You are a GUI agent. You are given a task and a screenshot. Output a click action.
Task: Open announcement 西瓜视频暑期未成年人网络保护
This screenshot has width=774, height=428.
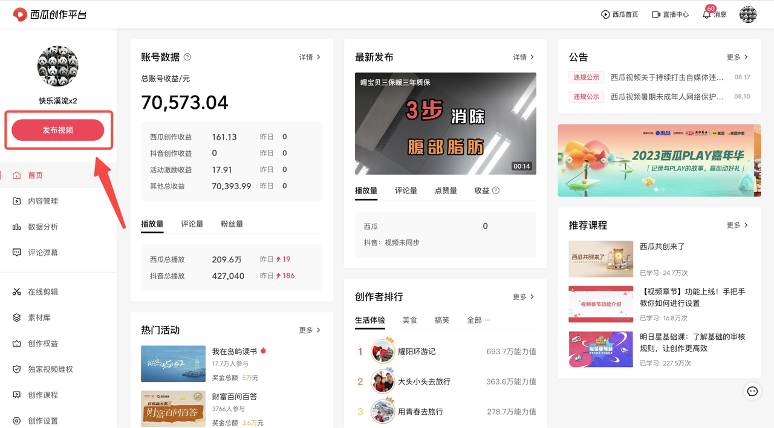pyautogui.click(x=667, y=97)
